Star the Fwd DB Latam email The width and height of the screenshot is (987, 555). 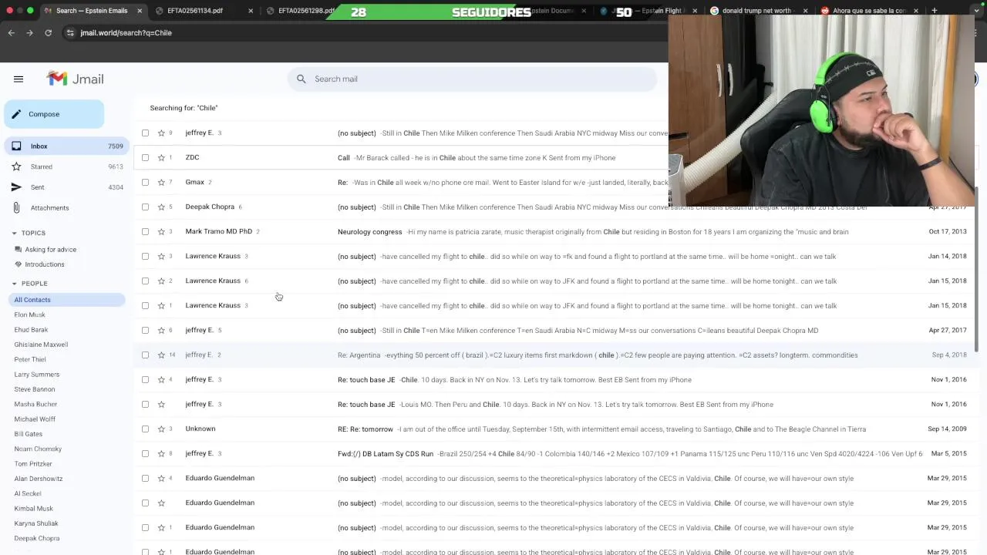point(161,453)
